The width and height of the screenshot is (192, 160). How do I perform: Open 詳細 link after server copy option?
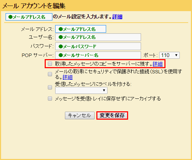click(158, 64)
